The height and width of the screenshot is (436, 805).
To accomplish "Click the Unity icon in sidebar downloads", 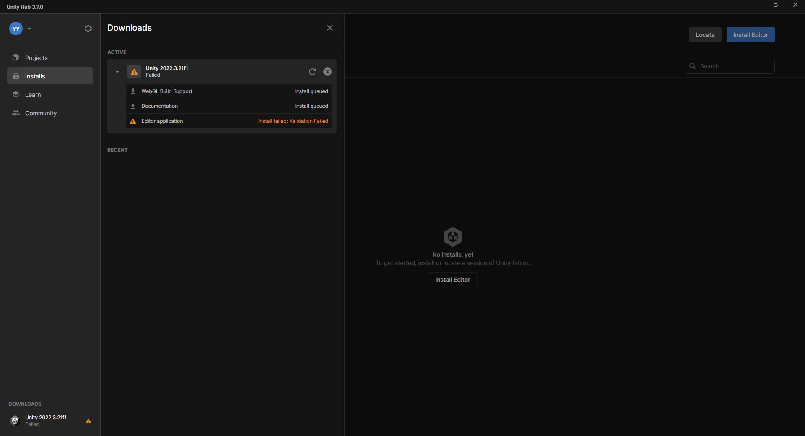I will coord(15,420).
